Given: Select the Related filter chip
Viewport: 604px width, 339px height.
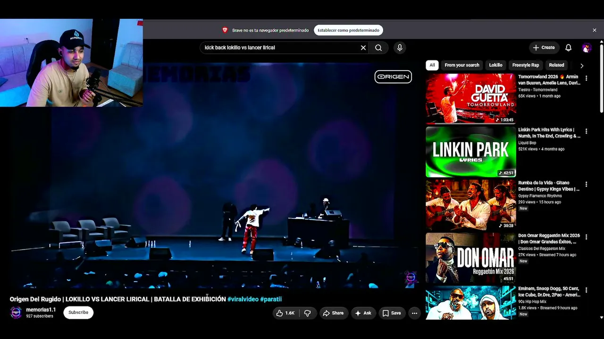Looking at the screenshot, I should click(556, 65).
